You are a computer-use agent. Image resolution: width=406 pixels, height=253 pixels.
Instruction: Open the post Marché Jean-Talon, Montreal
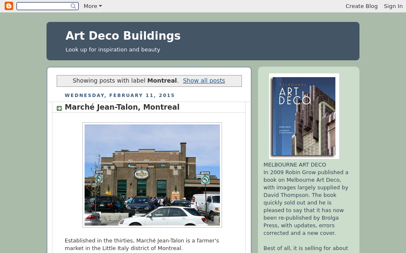[x=122, y=107]
